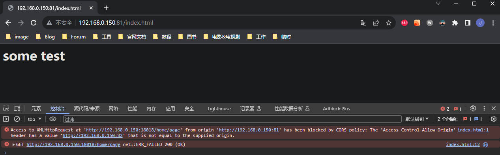This screenshot has height=155, width=500.
Task: Open the top context dropdown
Action: [x=35, y=119]
